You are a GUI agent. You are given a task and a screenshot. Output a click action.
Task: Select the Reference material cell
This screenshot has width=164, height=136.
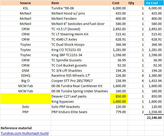(x=25, y=128)
